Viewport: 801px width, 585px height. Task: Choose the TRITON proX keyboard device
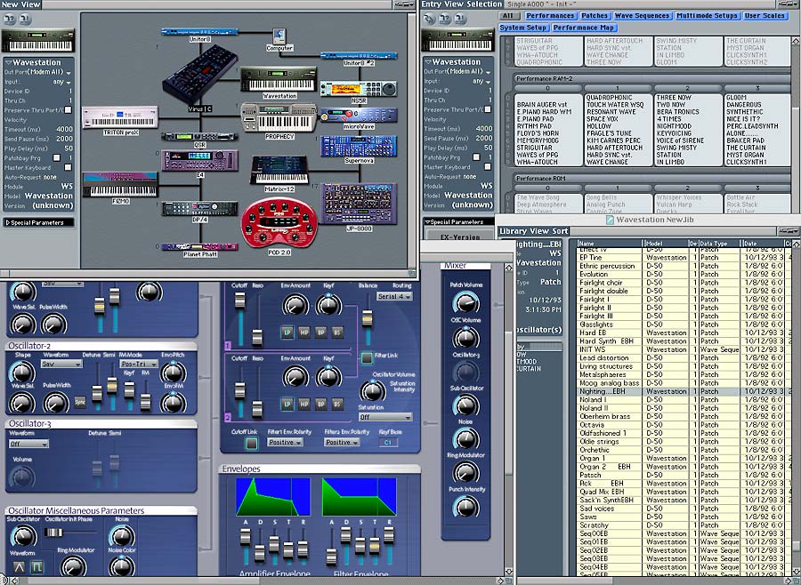point(120,117)
